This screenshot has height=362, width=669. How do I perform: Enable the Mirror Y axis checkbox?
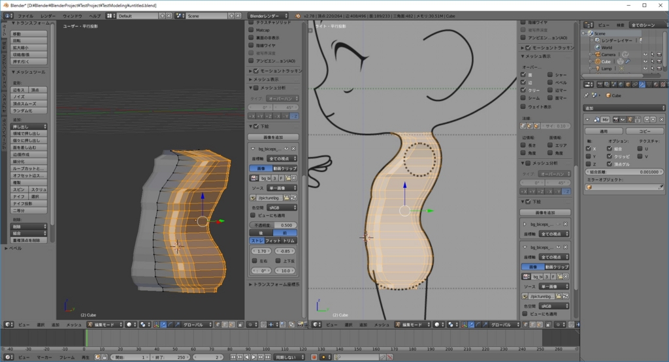click(x=589, y=157)
